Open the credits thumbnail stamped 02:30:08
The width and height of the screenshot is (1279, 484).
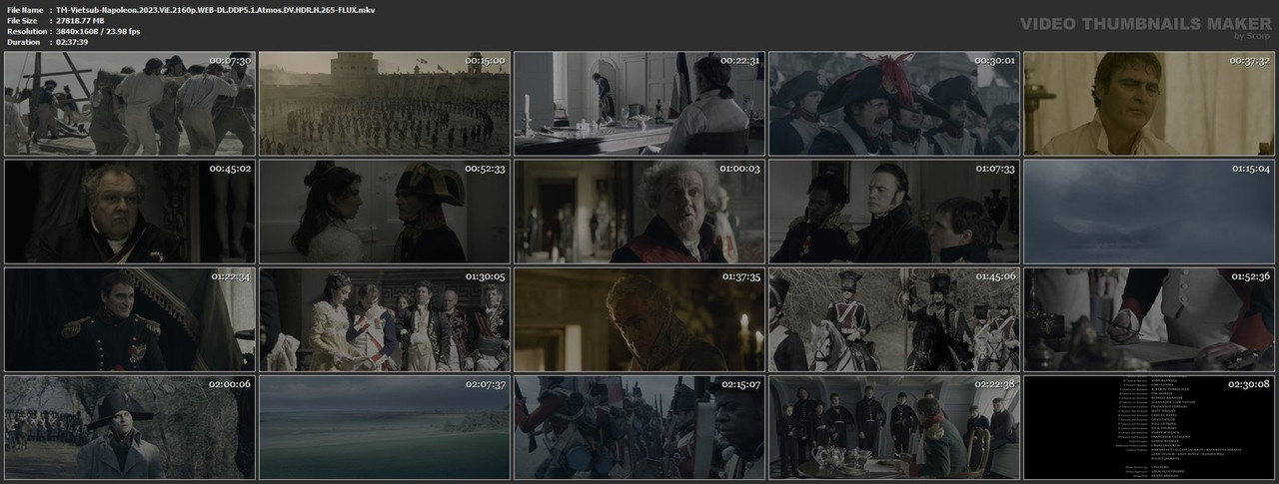point(1149,426)
